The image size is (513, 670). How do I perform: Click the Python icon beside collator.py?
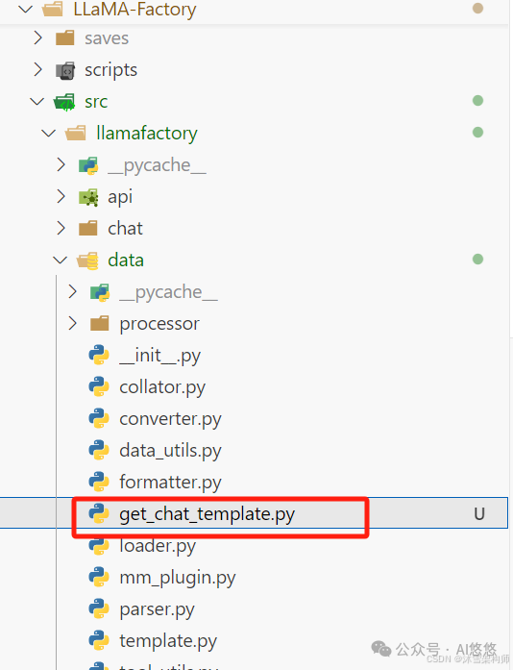click(x=99, y=386)
